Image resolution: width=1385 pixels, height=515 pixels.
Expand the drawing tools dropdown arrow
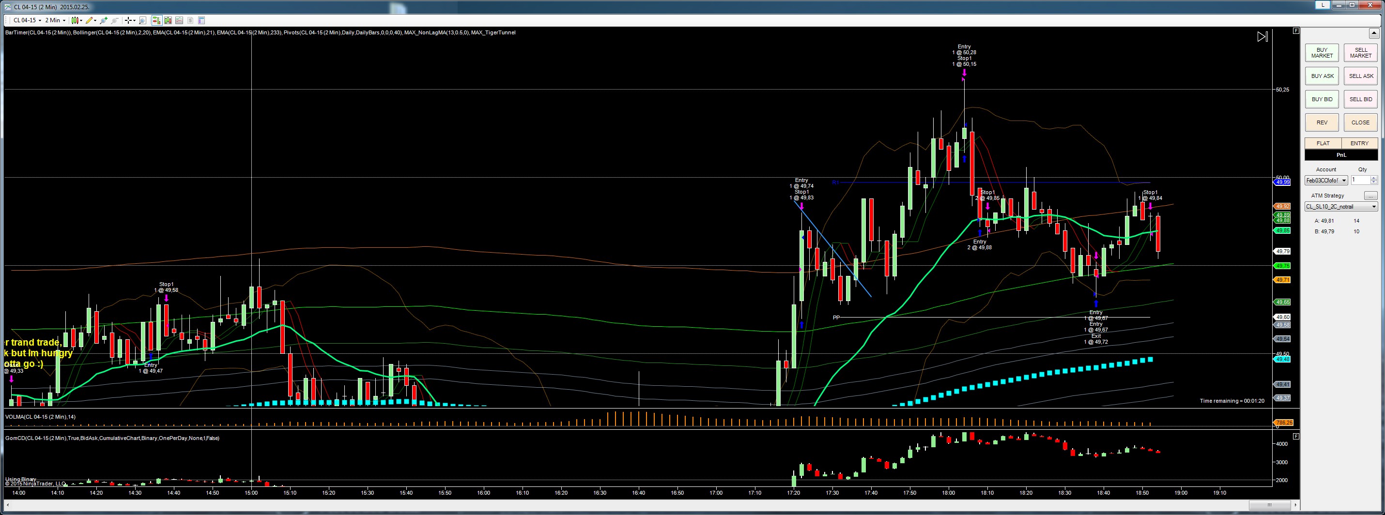click(x=95, y=20)
